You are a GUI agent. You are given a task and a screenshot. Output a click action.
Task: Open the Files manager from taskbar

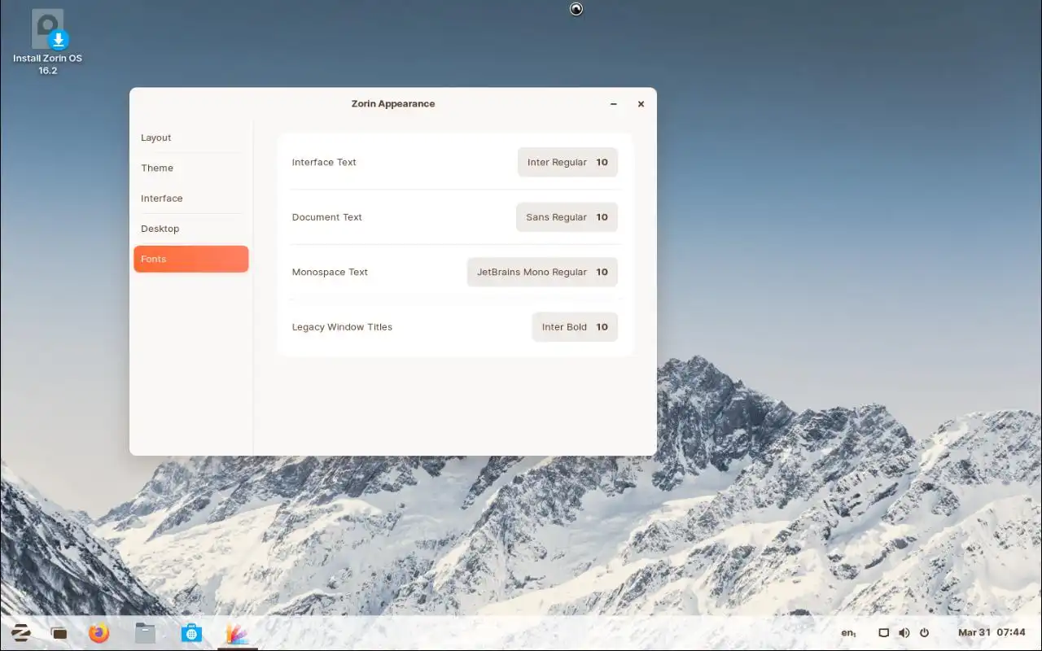(x=146, y=632)
